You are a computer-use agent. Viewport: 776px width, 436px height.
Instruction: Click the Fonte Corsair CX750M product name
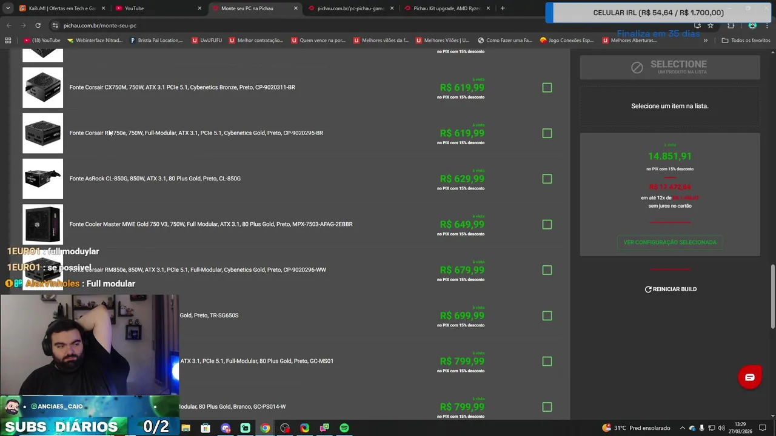click(182, 87)
